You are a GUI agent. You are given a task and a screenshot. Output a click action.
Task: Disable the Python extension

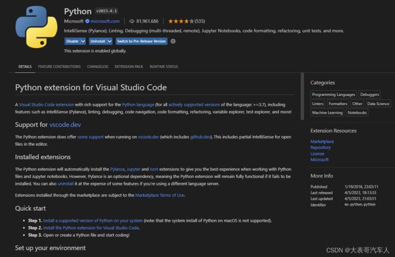72,41
